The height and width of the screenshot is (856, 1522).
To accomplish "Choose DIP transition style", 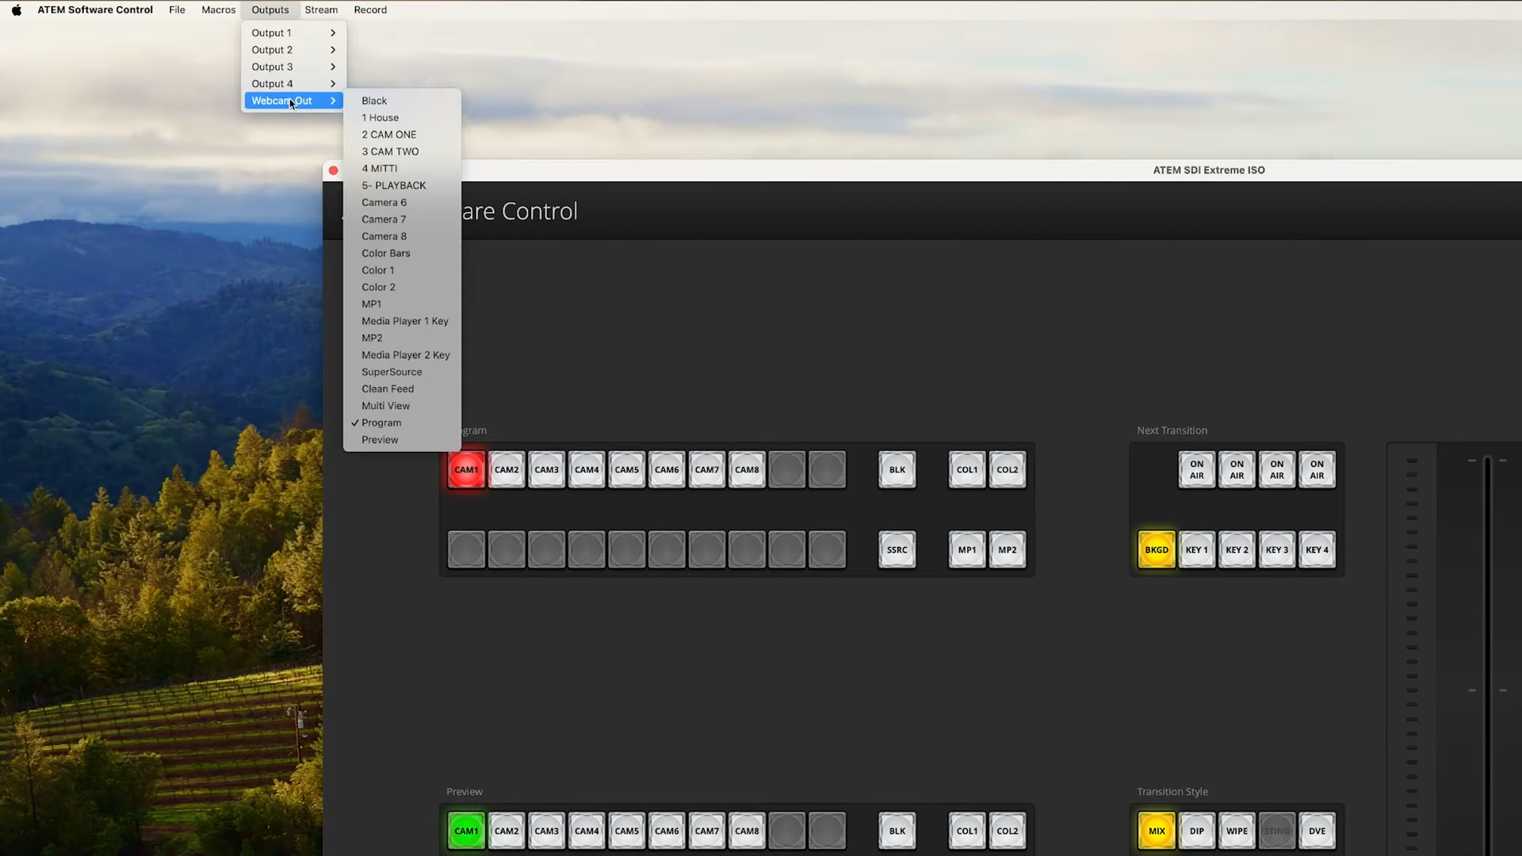I will [x=1197, y=831].
